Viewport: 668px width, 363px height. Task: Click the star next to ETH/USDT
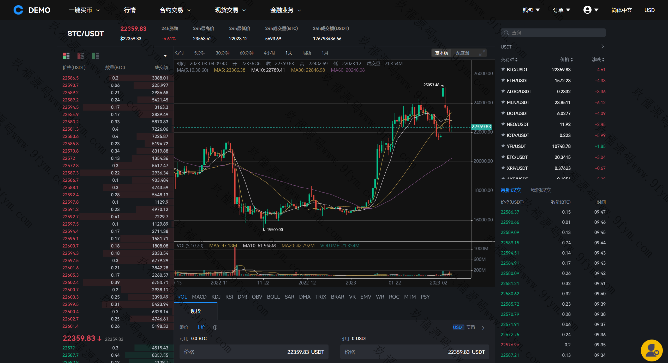[x=503, y=80]
